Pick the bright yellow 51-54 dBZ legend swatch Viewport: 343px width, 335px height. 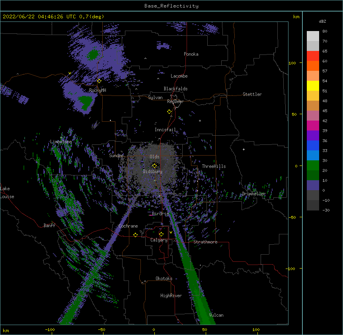(x=313, y=86)
